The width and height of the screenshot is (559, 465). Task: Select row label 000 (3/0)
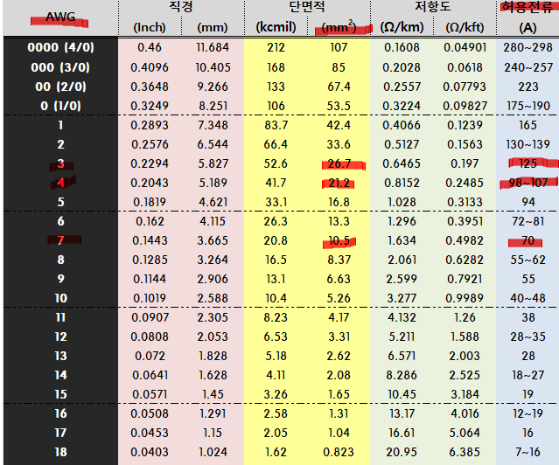point(60,67)
